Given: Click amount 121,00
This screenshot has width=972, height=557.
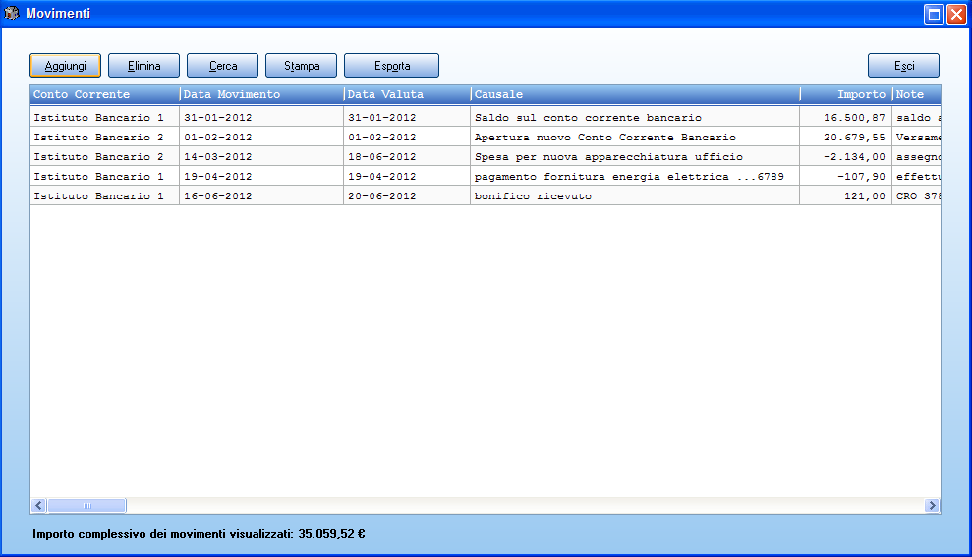Looking at the screenshot, I should click(x=845, y=195).
